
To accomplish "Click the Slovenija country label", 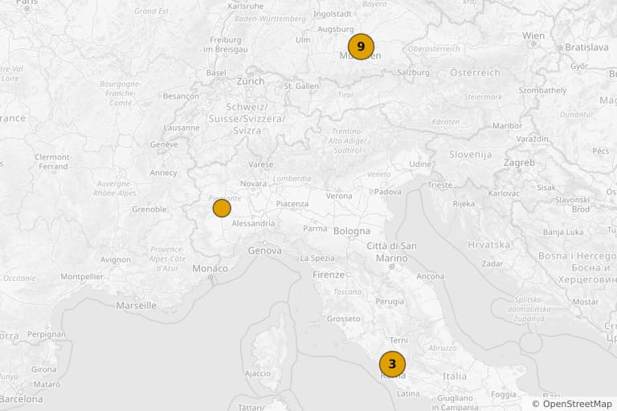I will pos(470,155).
